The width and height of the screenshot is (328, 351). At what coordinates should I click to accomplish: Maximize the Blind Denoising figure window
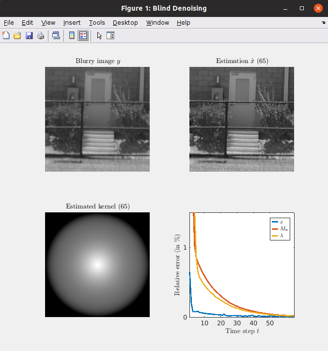coord(302,8)
